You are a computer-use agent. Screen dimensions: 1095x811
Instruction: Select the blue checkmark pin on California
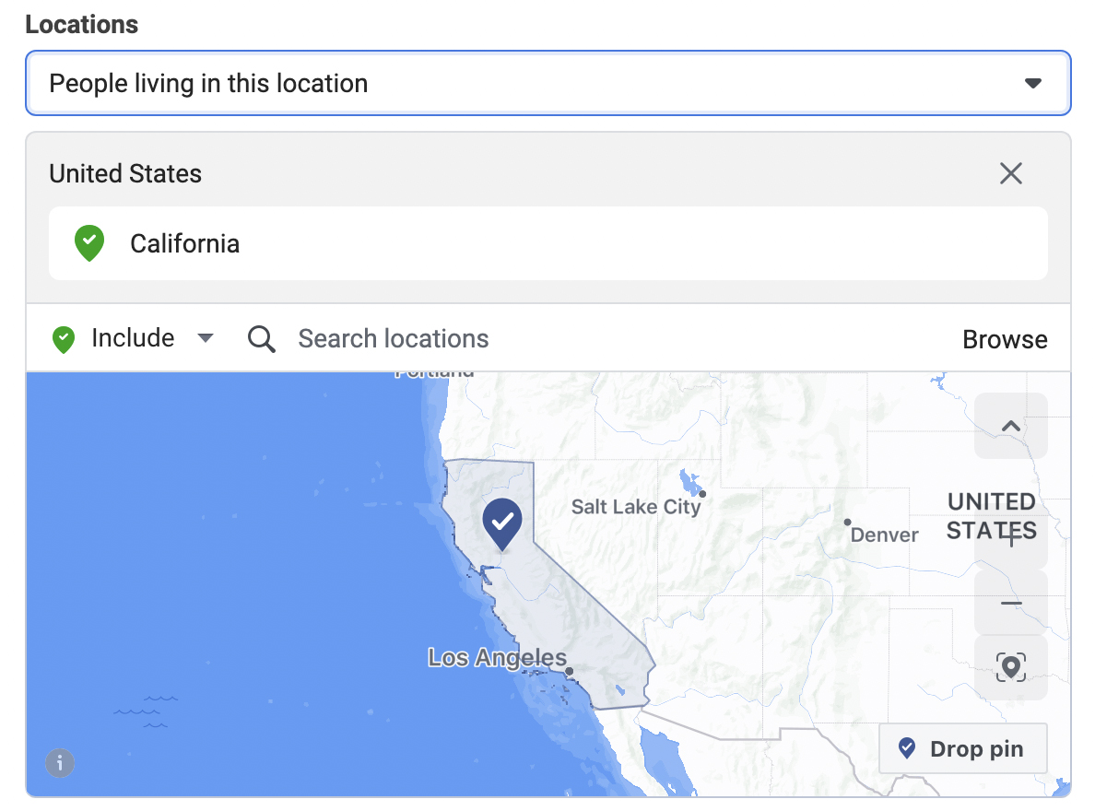pos(502,523)
